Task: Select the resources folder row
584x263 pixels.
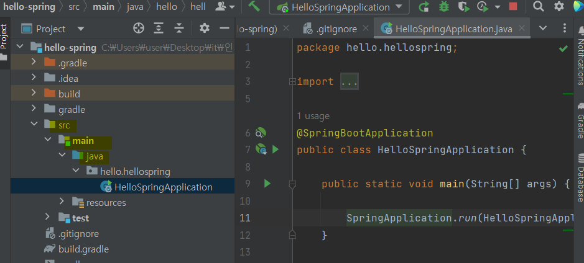Action: [x=123, y=202]
